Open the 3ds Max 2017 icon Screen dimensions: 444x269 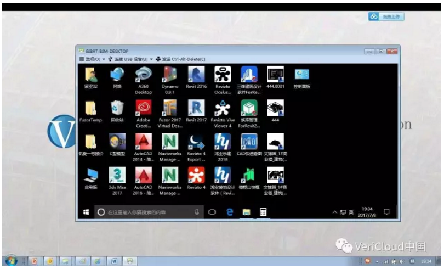[x=117, y=181]
